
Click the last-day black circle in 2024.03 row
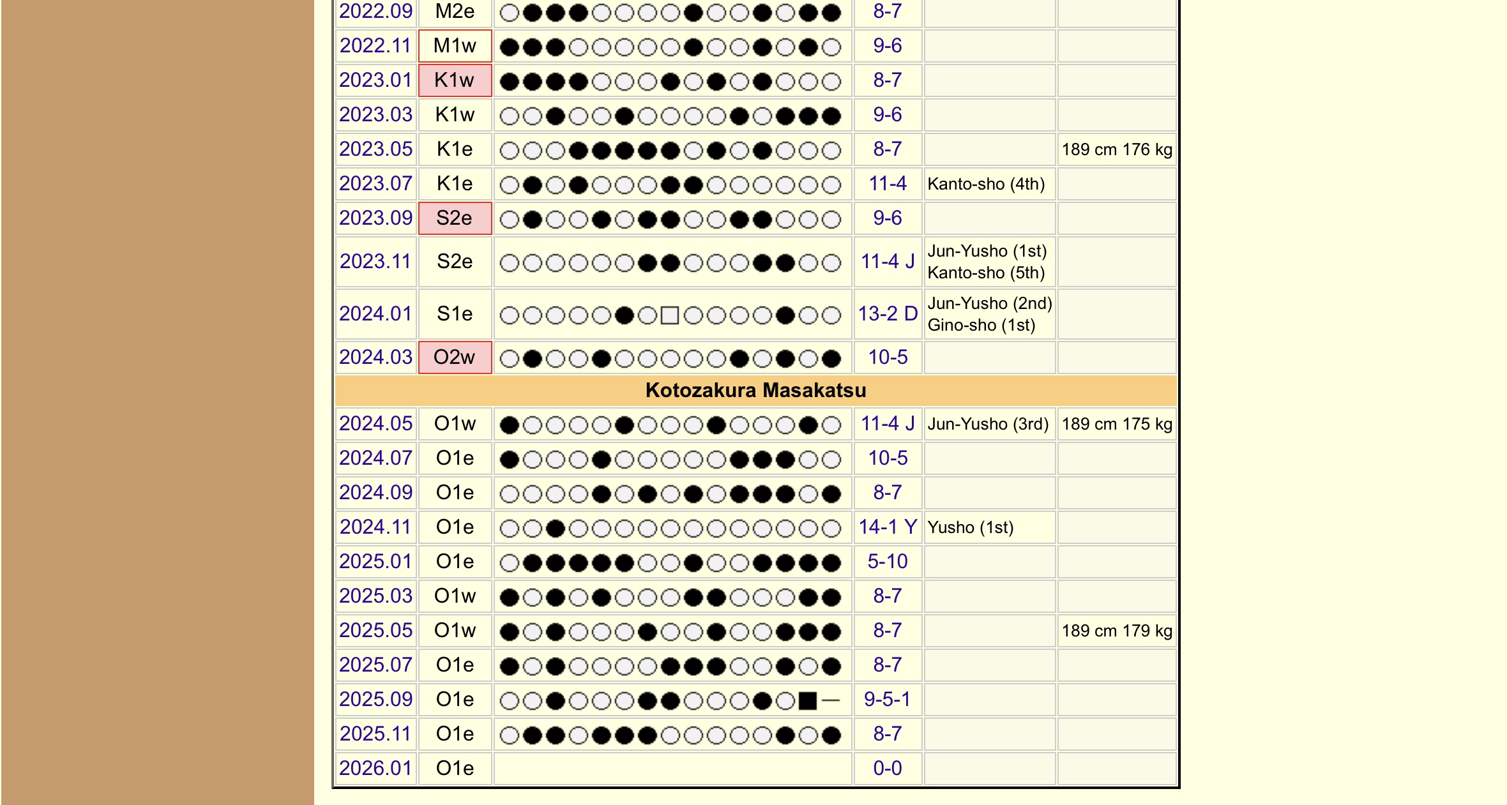coord(831,359)
